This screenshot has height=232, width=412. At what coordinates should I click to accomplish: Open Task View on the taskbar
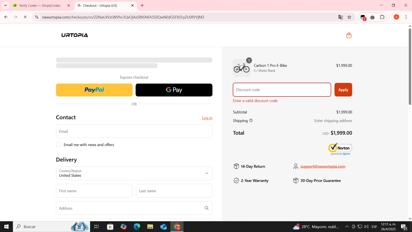click(x=96, y=227)
